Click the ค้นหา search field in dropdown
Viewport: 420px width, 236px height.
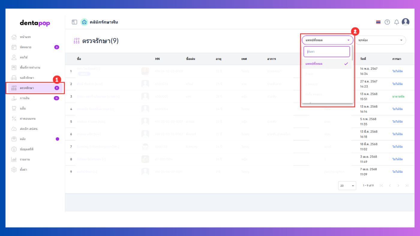(x=327, y=52)
